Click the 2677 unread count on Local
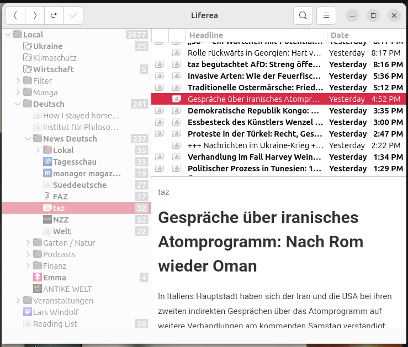Viewport: 408px width, 347px height. pos(137,35)
